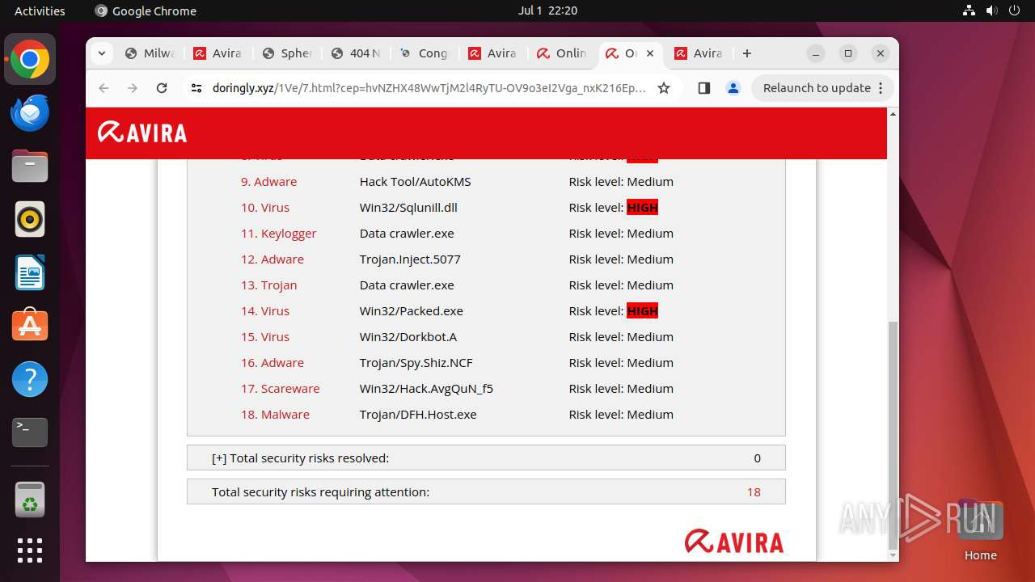Viewport: 1035px width, 582px height.
Task: Expand the tab search dropdown
Action: pos(101,53)
